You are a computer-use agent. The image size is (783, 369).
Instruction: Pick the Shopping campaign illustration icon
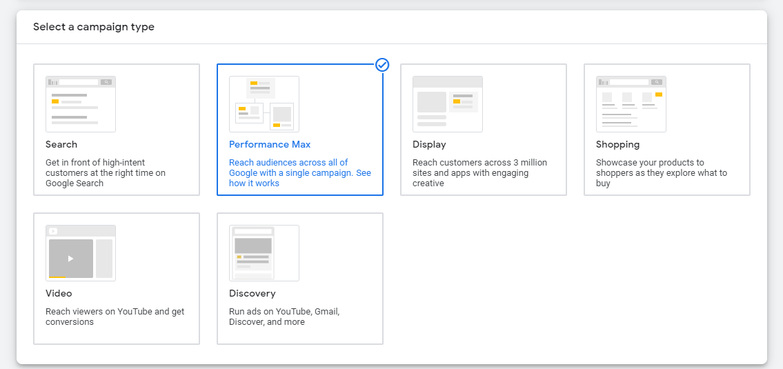631,104
